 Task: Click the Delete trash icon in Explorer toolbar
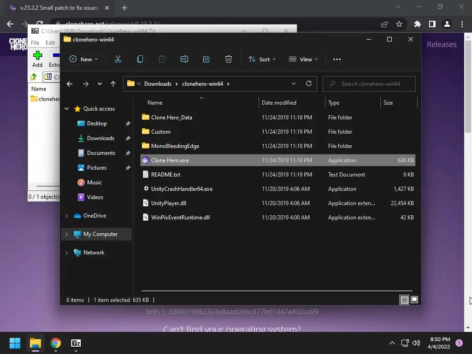(x=229, y=59)
